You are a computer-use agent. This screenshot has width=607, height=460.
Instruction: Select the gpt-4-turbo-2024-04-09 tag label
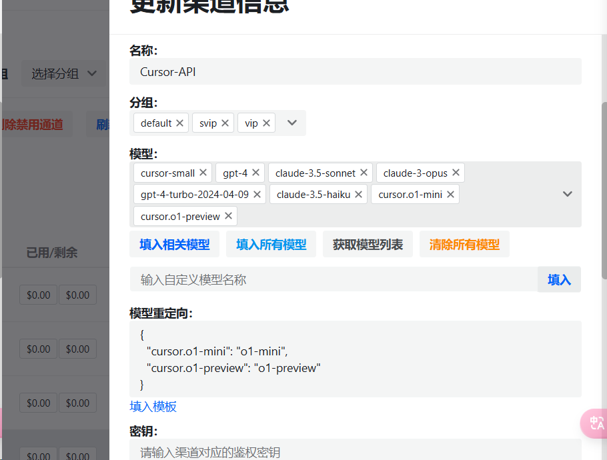pos(195,195)
